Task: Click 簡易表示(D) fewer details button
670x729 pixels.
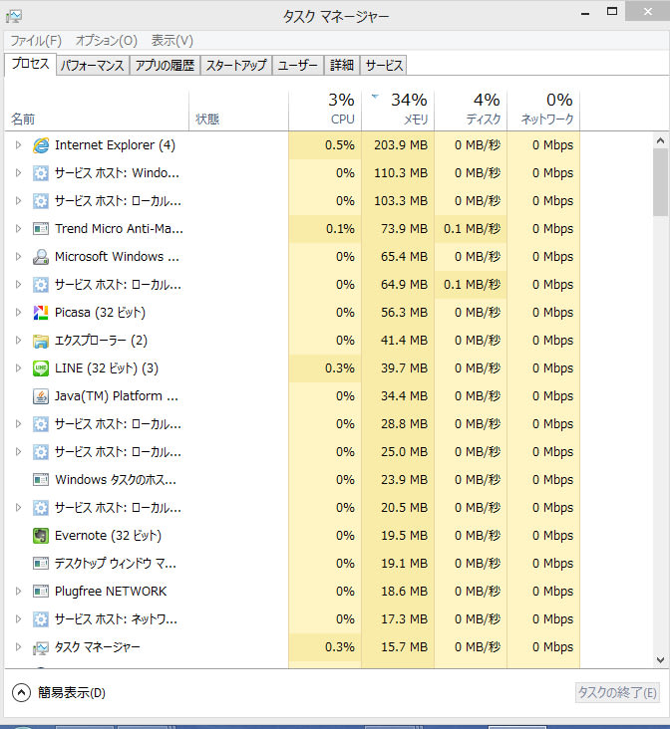Action: pos(59,693)
